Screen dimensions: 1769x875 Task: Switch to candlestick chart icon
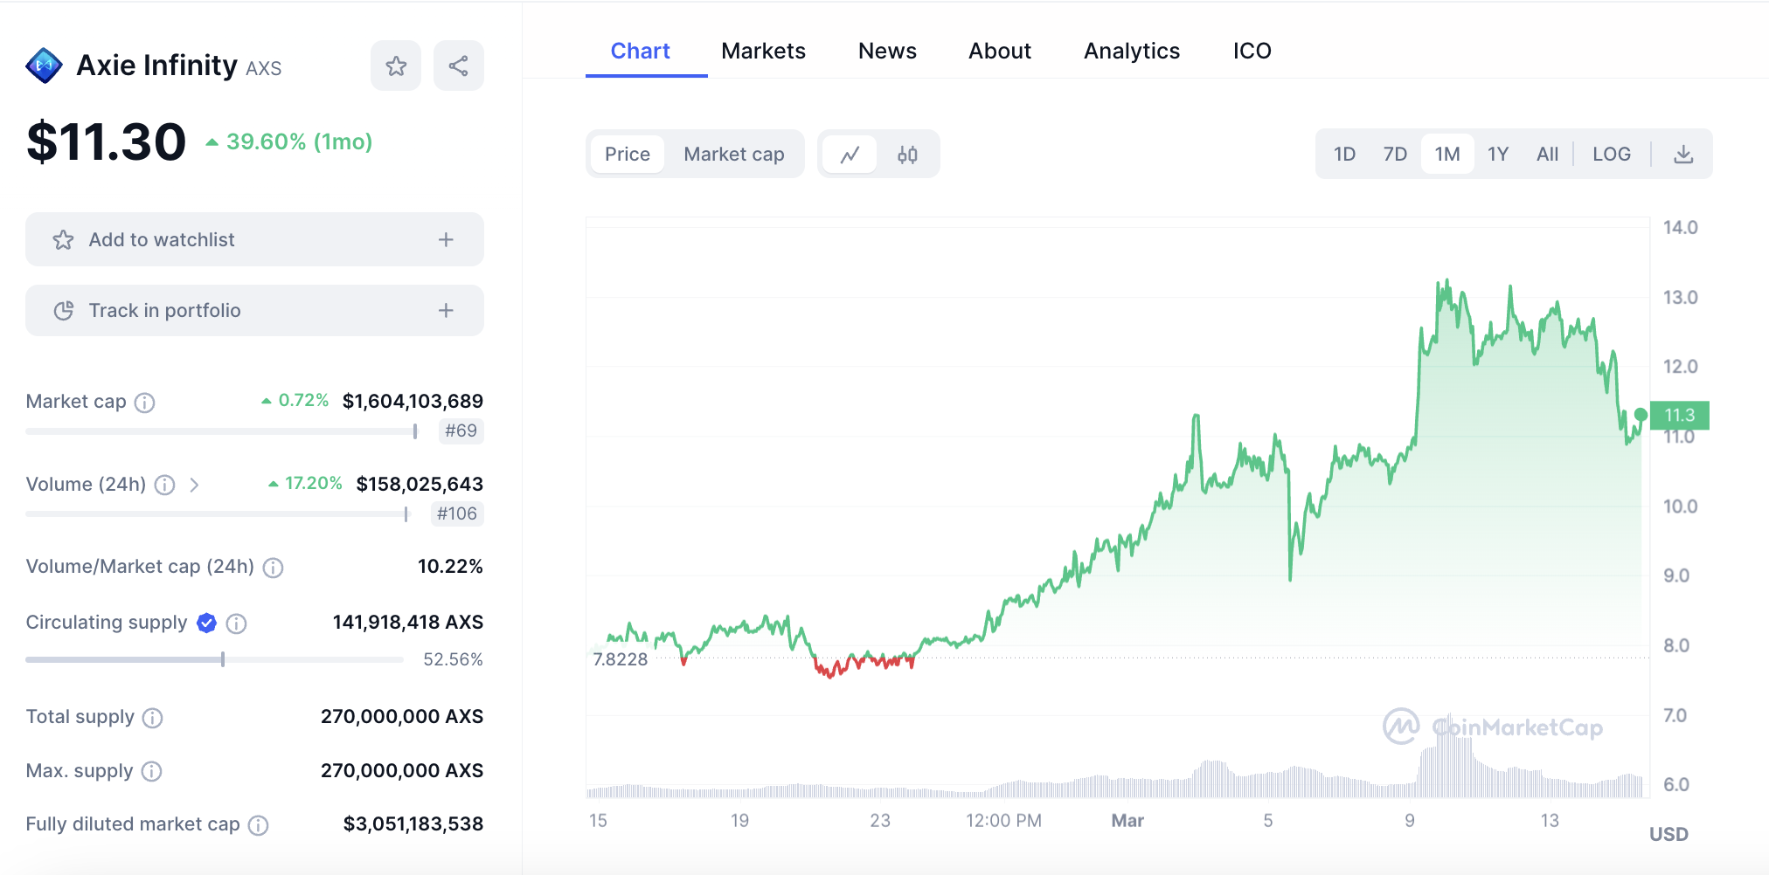[907, 155]
